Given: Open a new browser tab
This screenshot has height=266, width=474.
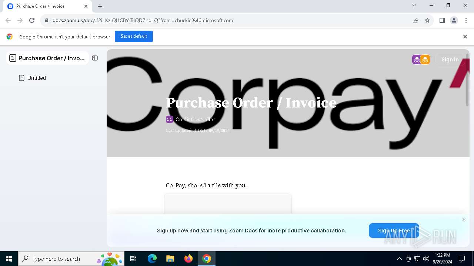Looking at the screenshot, I should [x=100, y=6].
